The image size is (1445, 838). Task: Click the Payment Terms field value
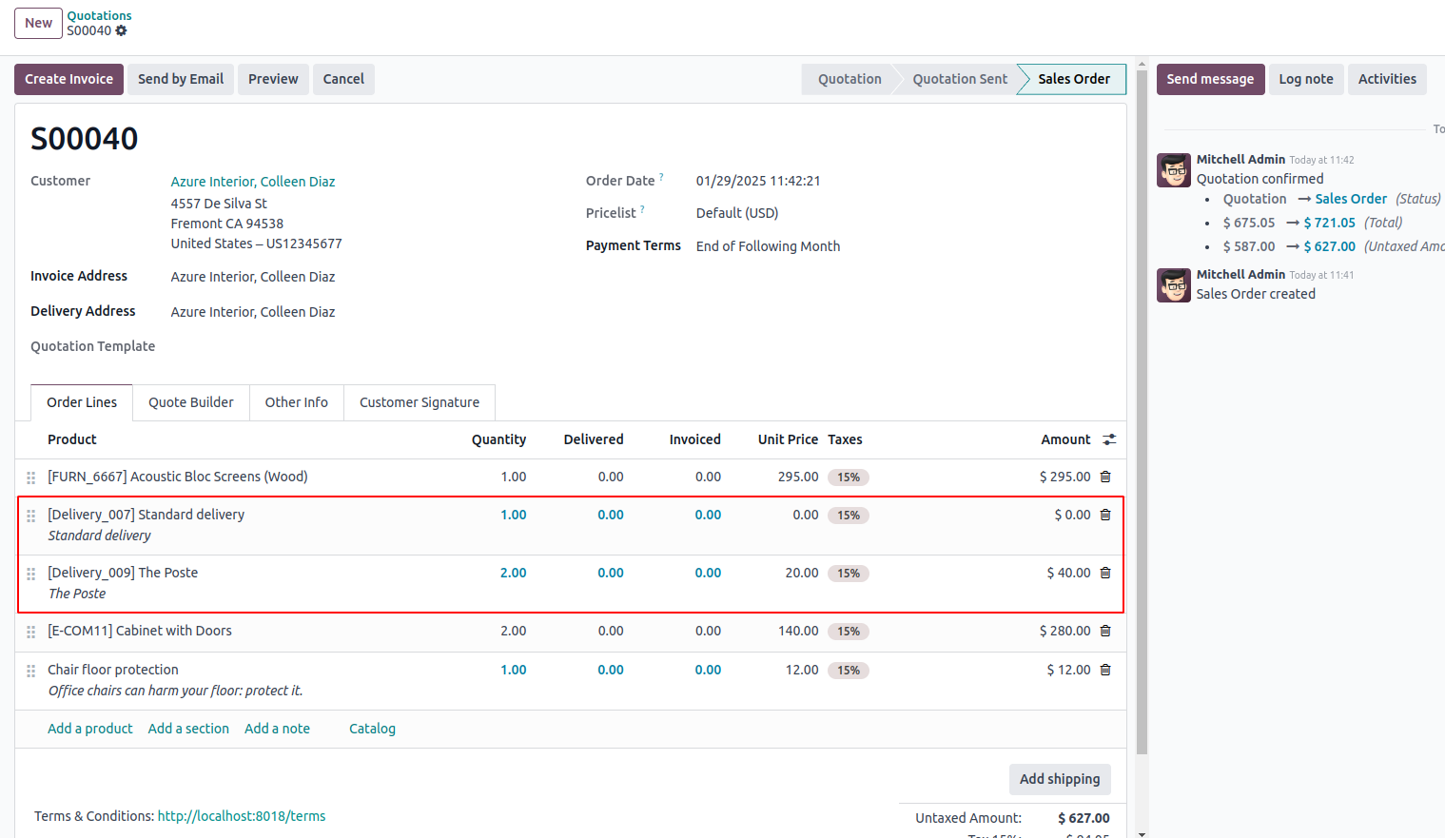tap(768, 246)
